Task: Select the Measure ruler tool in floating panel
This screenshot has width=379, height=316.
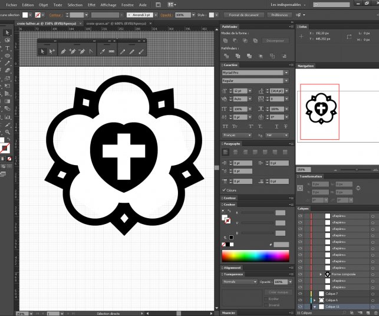Action: pos(111,51)
